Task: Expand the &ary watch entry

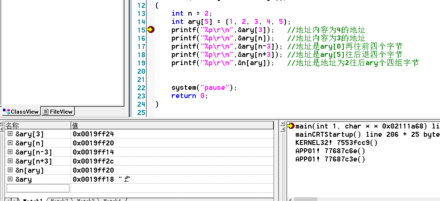Action: pos(10,179)
